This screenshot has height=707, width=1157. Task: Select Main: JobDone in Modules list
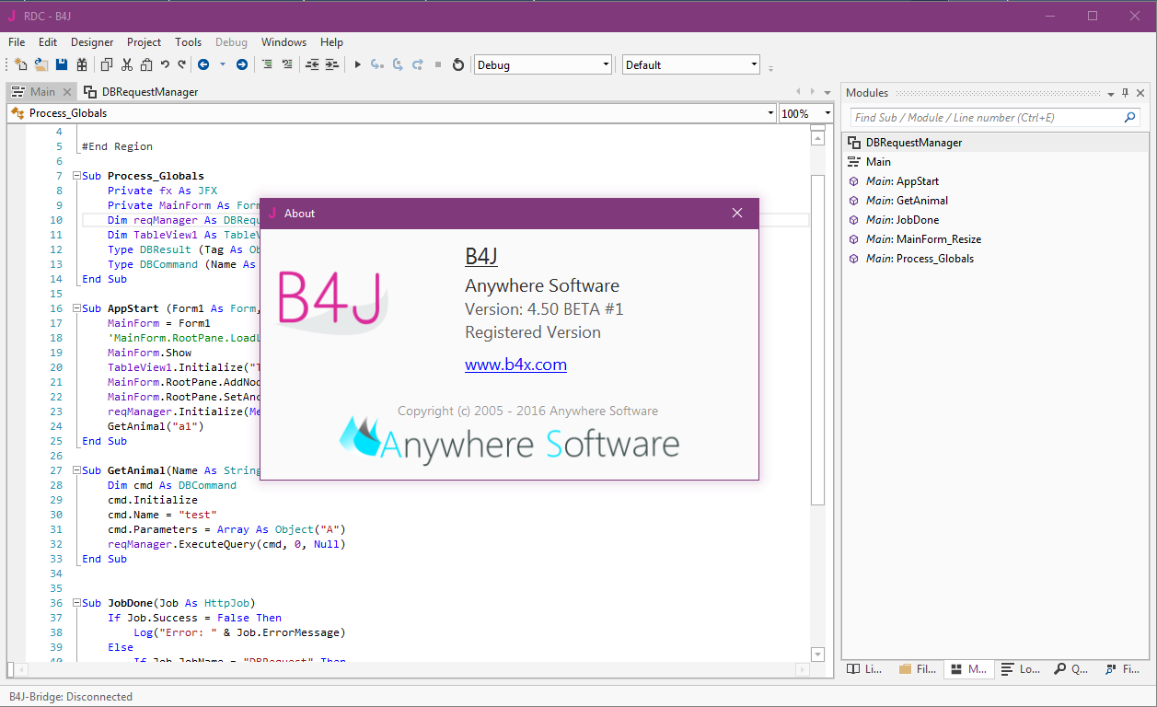902,220
